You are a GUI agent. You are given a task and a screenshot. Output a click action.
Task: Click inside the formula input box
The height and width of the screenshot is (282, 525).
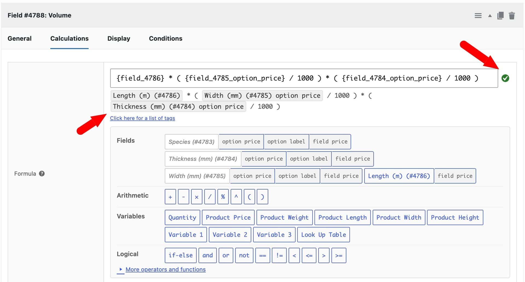(x=304, y=78)
